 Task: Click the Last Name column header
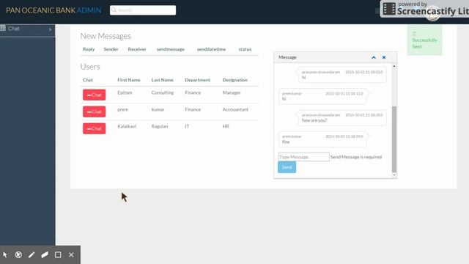[162, 80]
